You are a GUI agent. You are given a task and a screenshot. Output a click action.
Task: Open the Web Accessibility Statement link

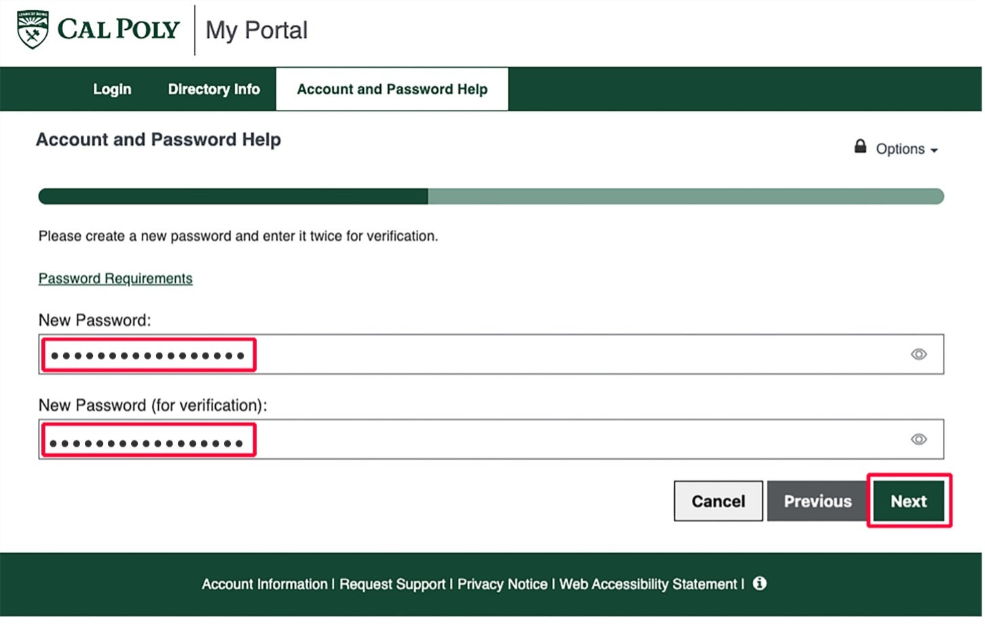point(649,585)
